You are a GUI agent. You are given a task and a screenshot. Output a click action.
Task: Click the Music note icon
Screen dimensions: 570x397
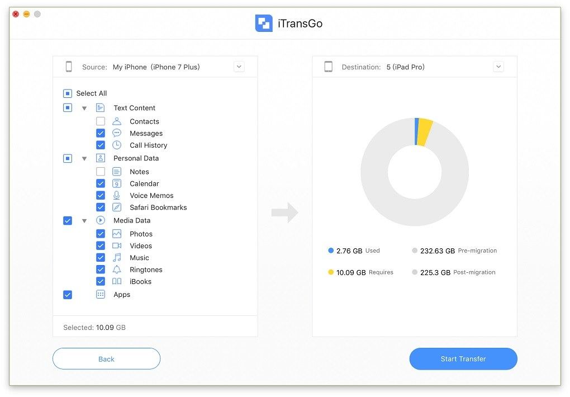117,258
